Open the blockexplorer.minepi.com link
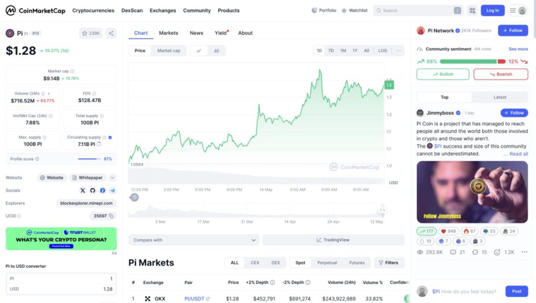The height and width of the screenshot is (303, 536). (86, 203)
